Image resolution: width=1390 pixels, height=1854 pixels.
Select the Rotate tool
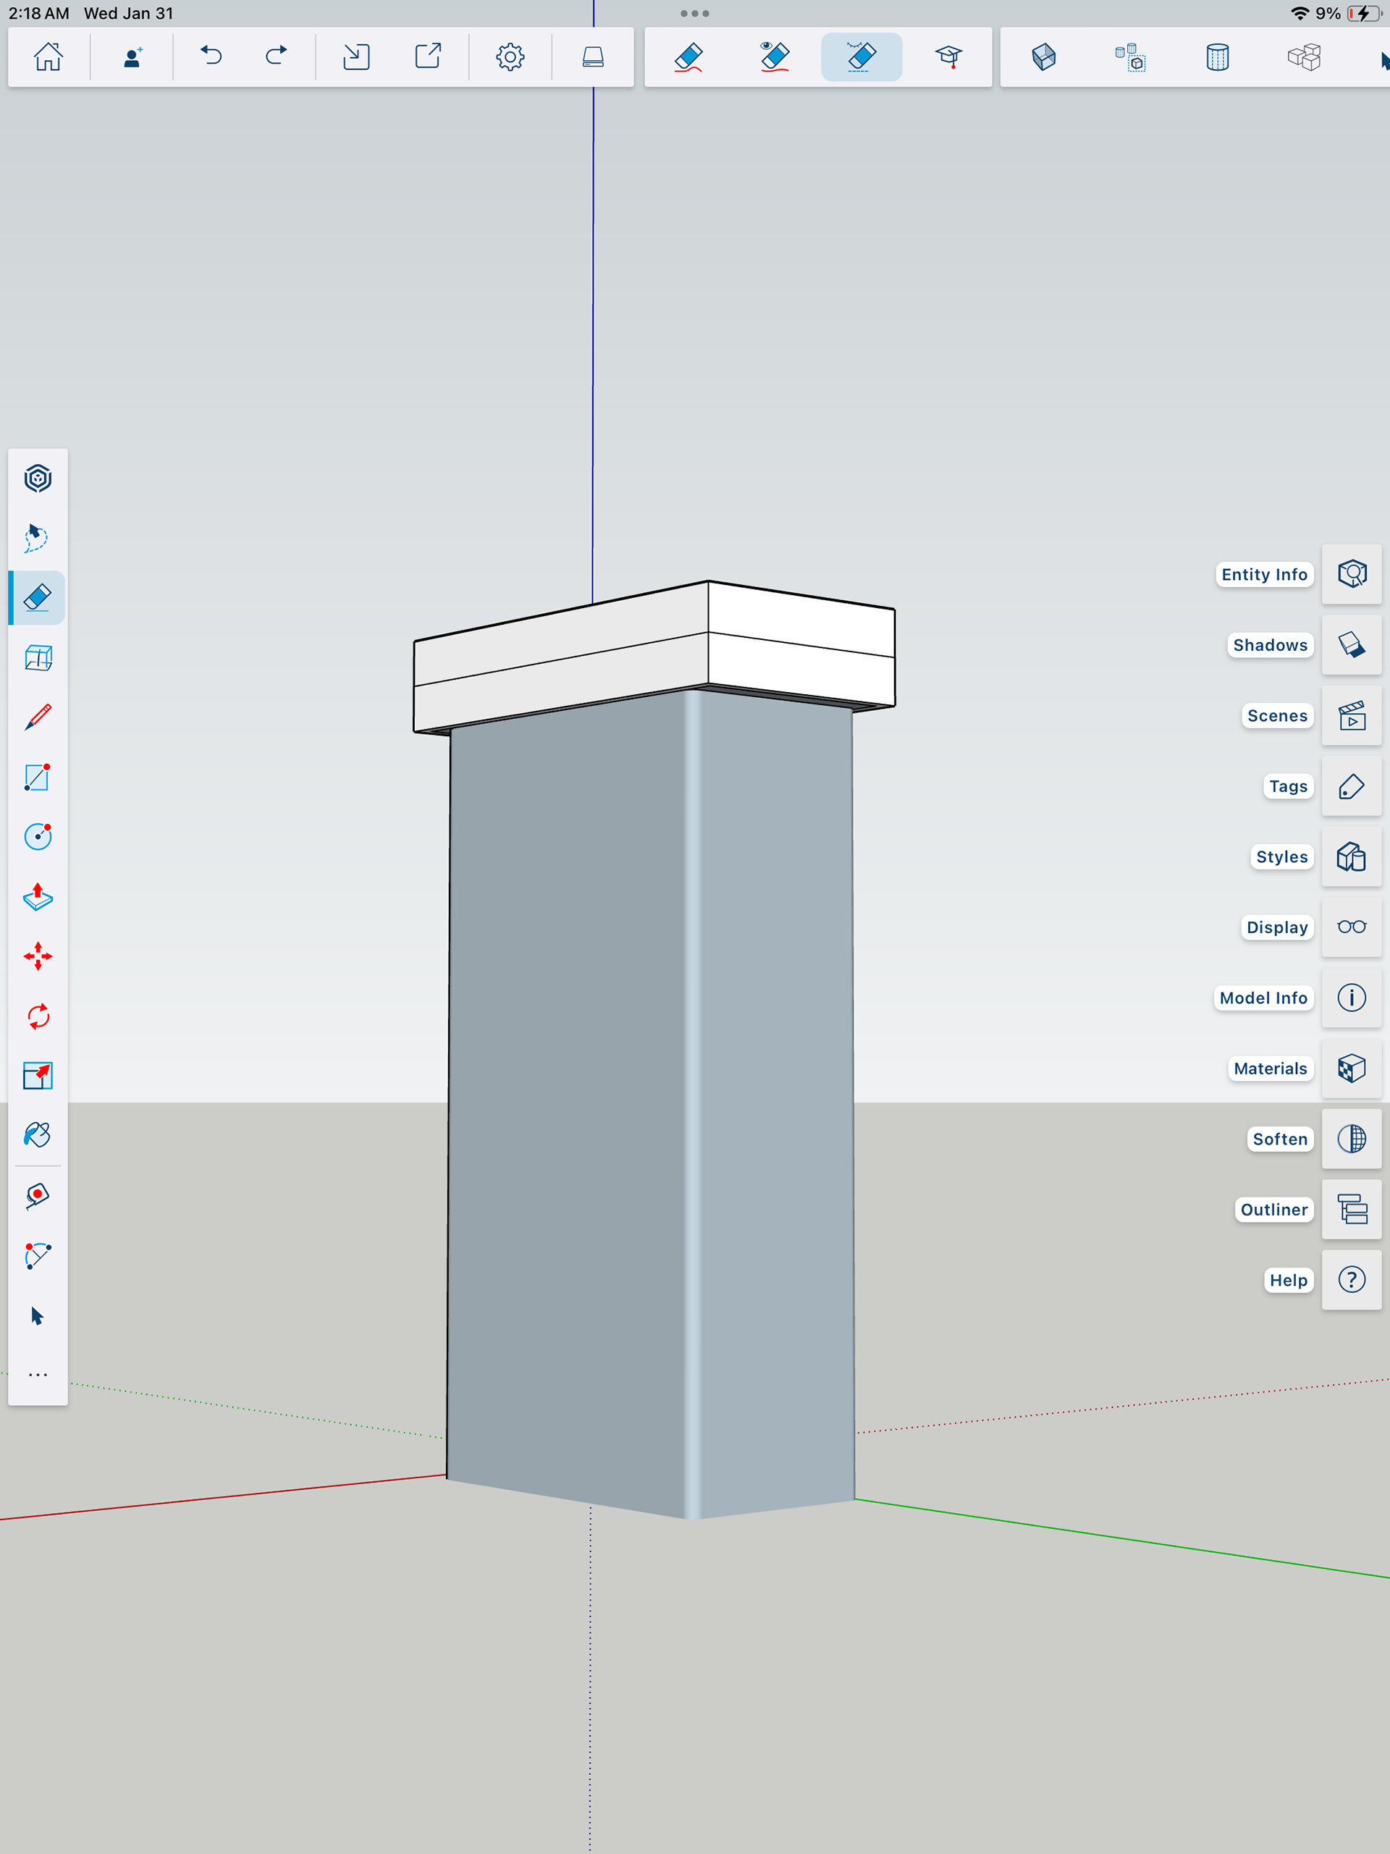pyautogui.click(x=38, y=1016)
